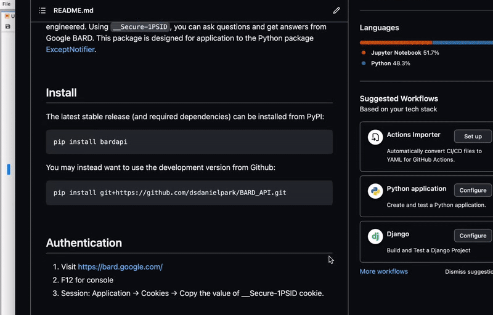This screenshot has height=315, width=493.
Task: Click the orange segment of the languages bar
Action: [396, 42]
